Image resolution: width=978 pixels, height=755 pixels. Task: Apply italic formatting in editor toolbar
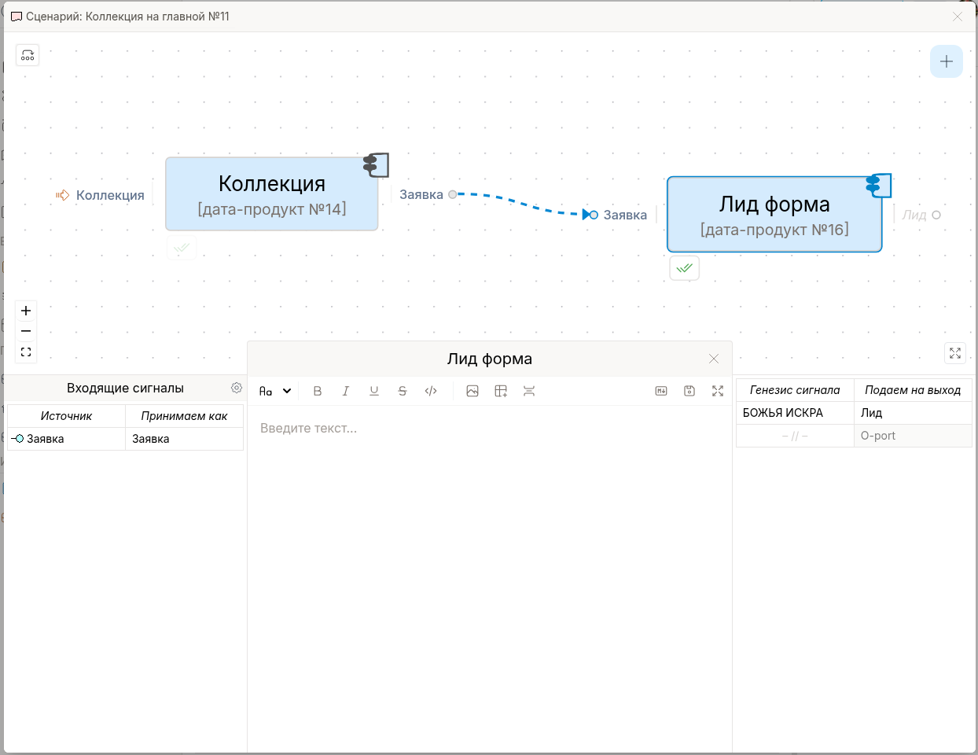[346, 391]
